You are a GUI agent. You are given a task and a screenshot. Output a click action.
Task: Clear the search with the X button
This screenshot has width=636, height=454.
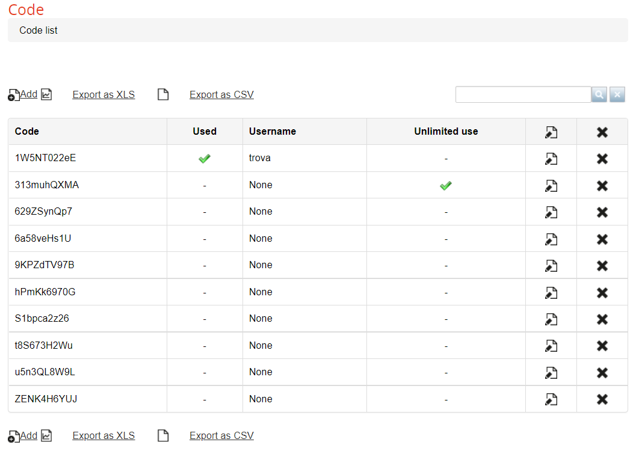[x=617, y=94]
